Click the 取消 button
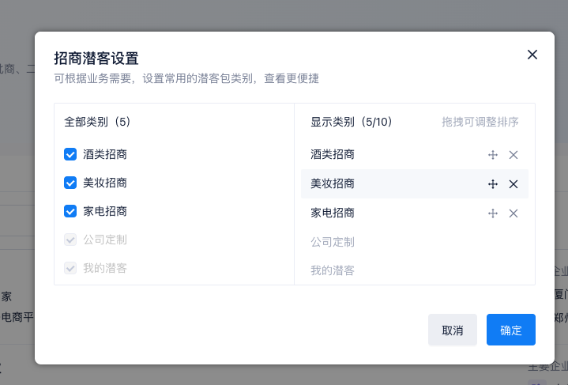 point(453,330)
